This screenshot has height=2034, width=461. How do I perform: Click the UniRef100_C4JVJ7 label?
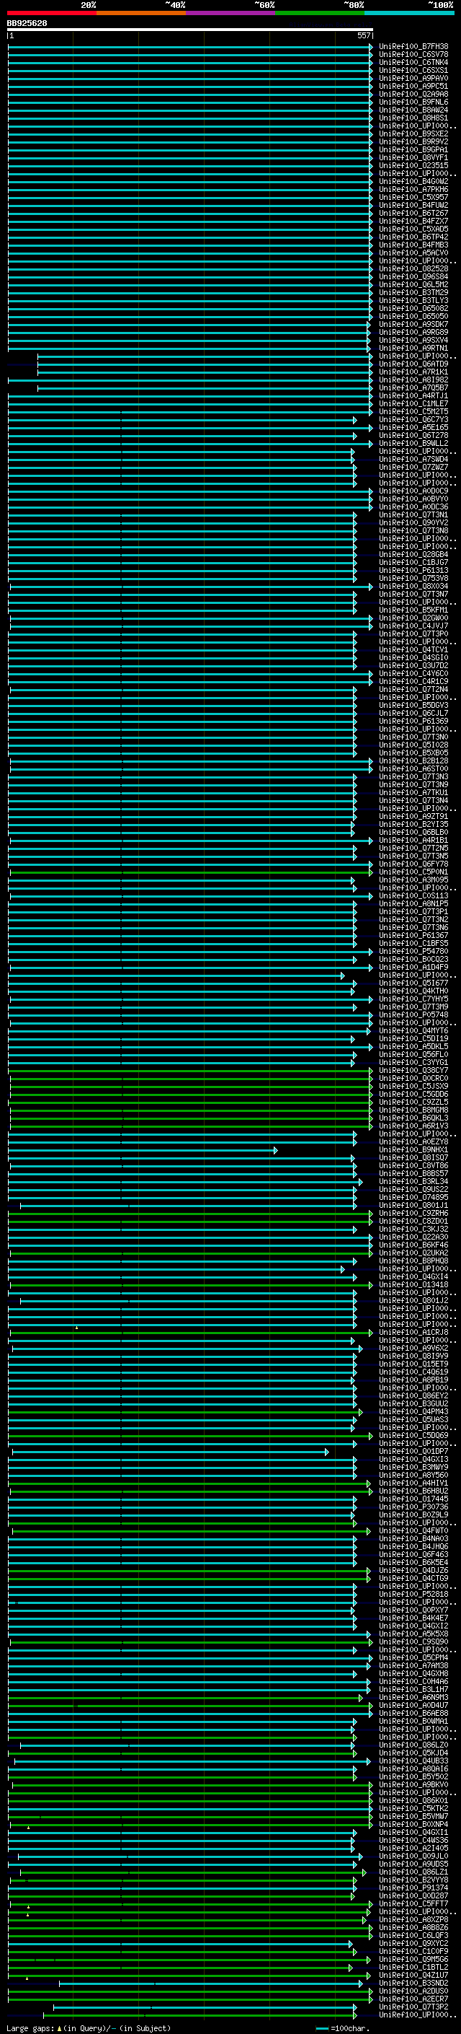413,626
